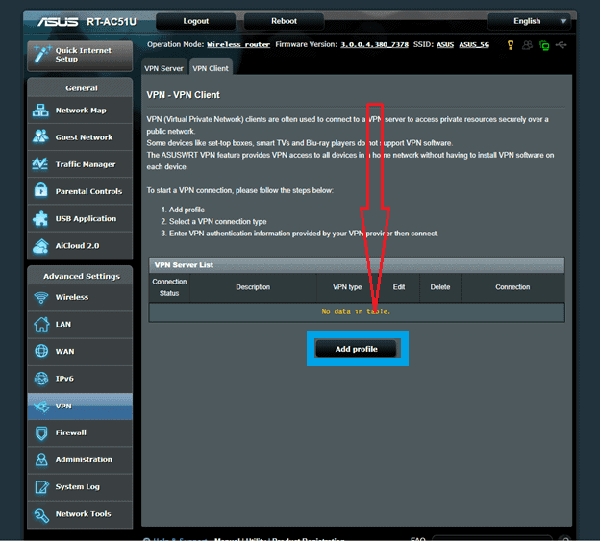Open Guest Network page

[80, 137]
